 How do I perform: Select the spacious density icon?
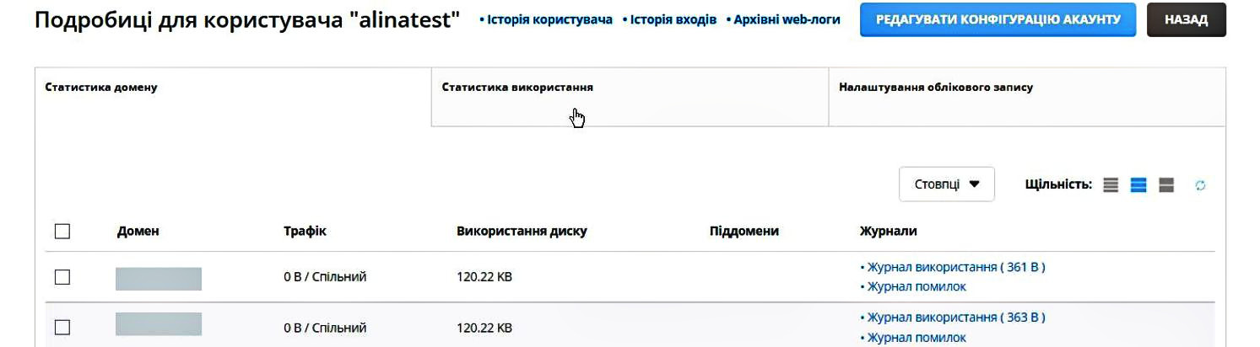[1166, 185]
